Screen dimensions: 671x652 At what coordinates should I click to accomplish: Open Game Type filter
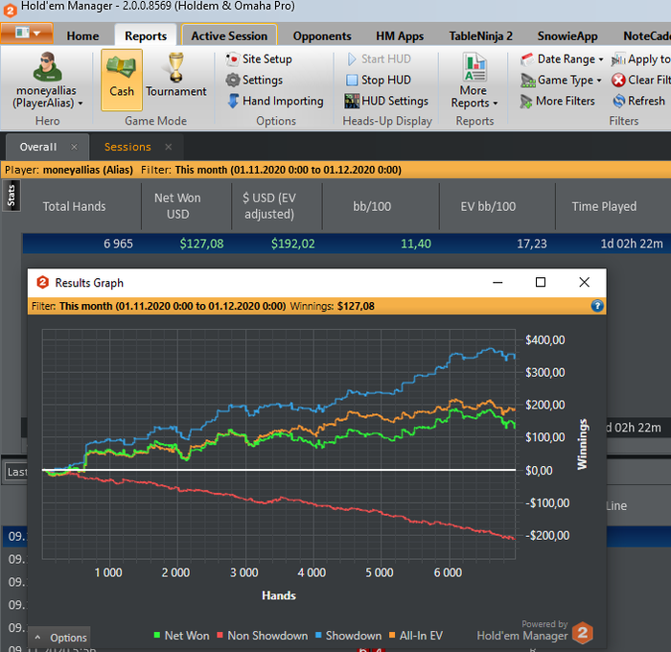(x=561, y=80)
